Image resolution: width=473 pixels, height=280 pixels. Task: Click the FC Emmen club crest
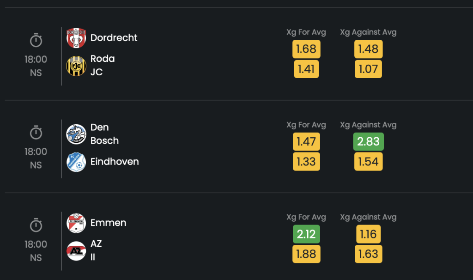coord(76,223)
